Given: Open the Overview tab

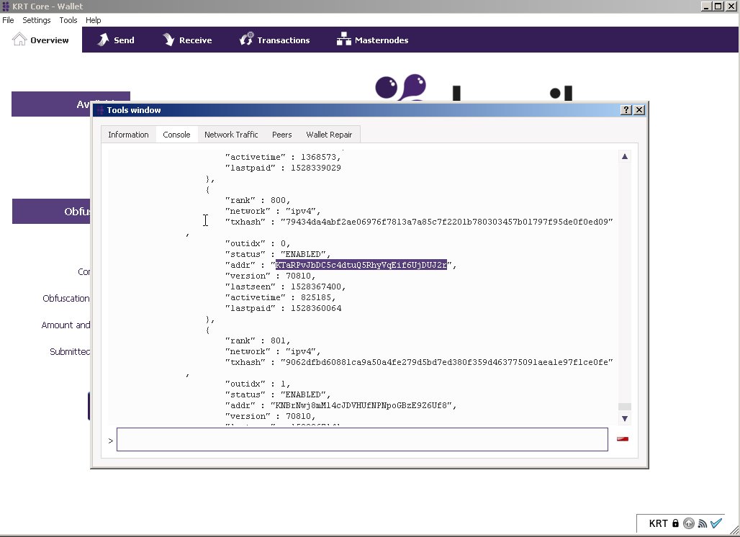Looking at the screenshot, I should point(40,40).
